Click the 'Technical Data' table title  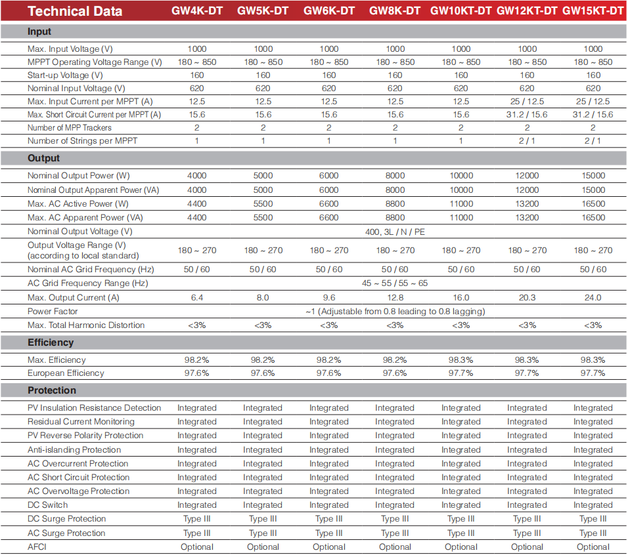pos(75,11)
